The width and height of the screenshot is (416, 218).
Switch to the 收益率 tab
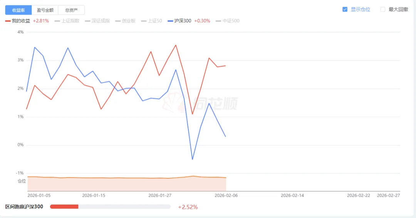18,10
